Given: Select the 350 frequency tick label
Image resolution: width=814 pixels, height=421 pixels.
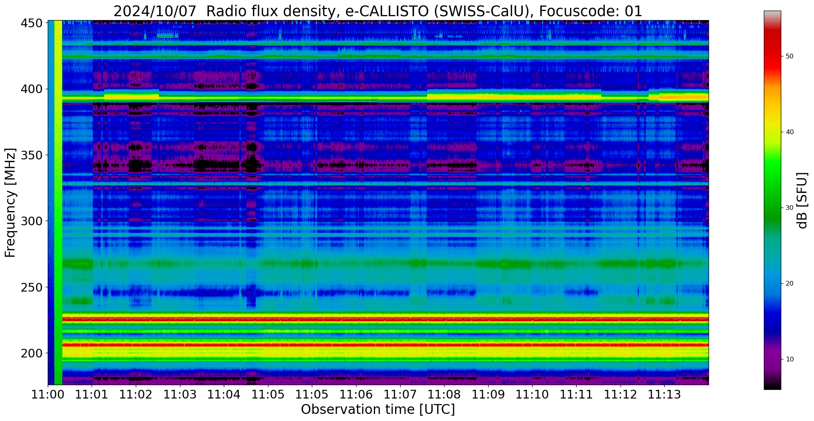Looking at the screenshot, I should (31, 155).
